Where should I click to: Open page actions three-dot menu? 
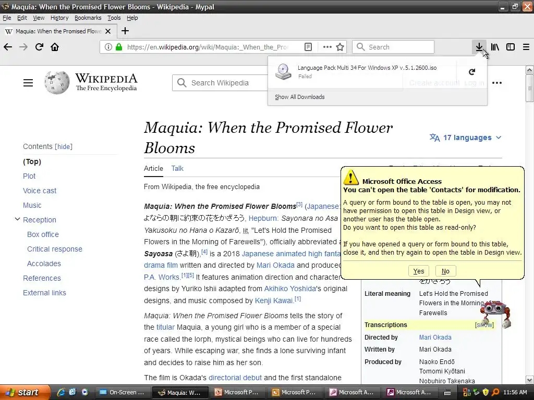[x=327, y=47]
